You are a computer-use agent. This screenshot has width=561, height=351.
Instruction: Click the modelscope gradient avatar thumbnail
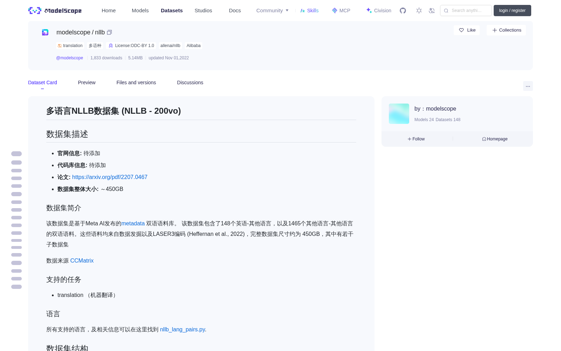[x=399, y=114]
